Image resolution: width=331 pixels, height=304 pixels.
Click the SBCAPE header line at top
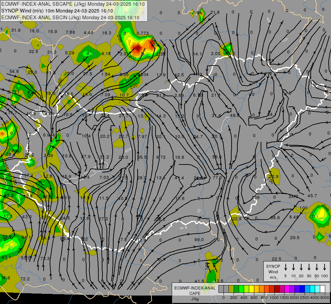point(73,4)
